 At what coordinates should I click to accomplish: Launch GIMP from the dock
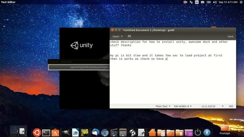[66, 132]
